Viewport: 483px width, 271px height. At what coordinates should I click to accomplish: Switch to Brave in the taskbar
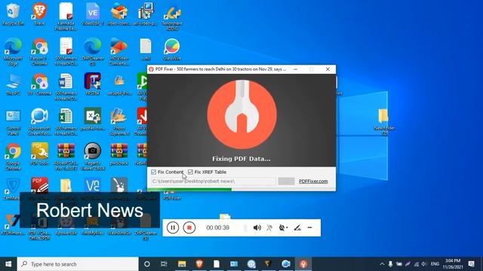click(x=199, y=264)
